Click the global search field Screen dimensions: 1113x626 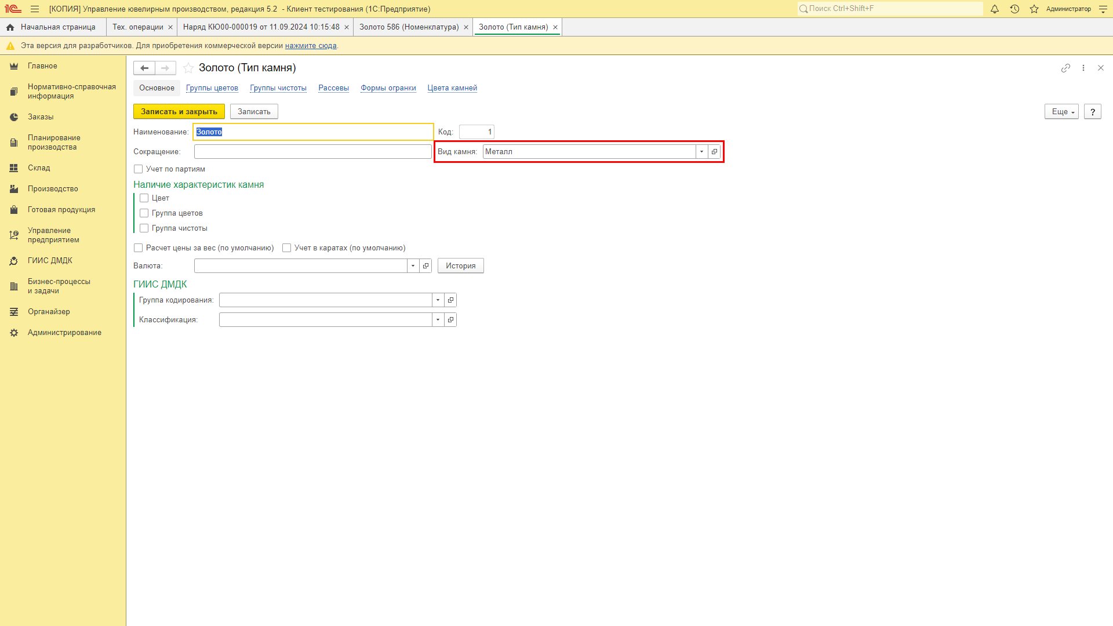890,9
